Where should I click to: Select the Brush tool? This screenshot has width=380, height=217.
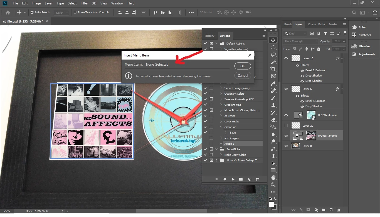point(273,98)
